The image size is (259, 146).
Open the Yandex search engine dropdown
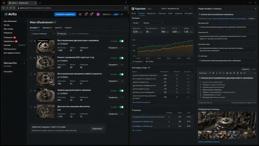tap(137, 23)
